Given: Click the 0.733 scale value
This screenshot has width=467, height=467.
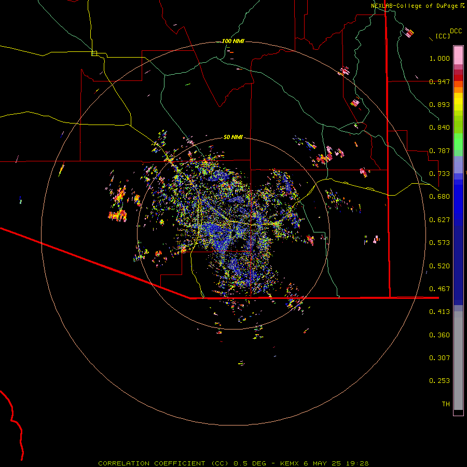Looking at the screenshot, I should tap(439, 174).
